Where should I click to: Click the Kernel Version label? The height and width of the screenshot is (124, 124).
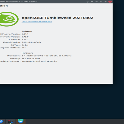tap(12, 42)
